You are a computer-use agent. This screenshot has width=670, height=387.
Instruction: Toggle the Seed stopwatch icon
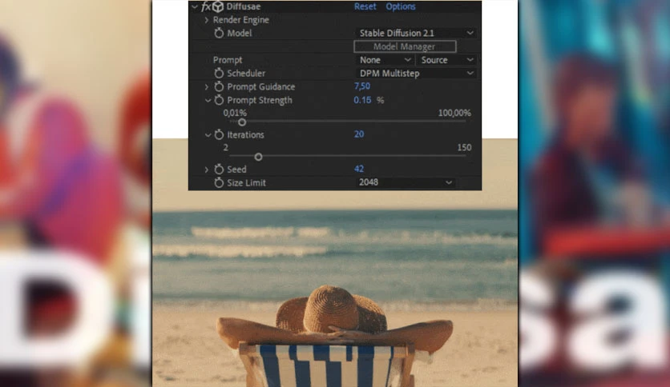219,170
